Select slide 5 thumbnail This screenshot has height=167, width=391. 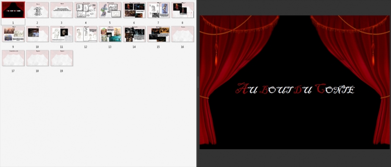[110, 10]
